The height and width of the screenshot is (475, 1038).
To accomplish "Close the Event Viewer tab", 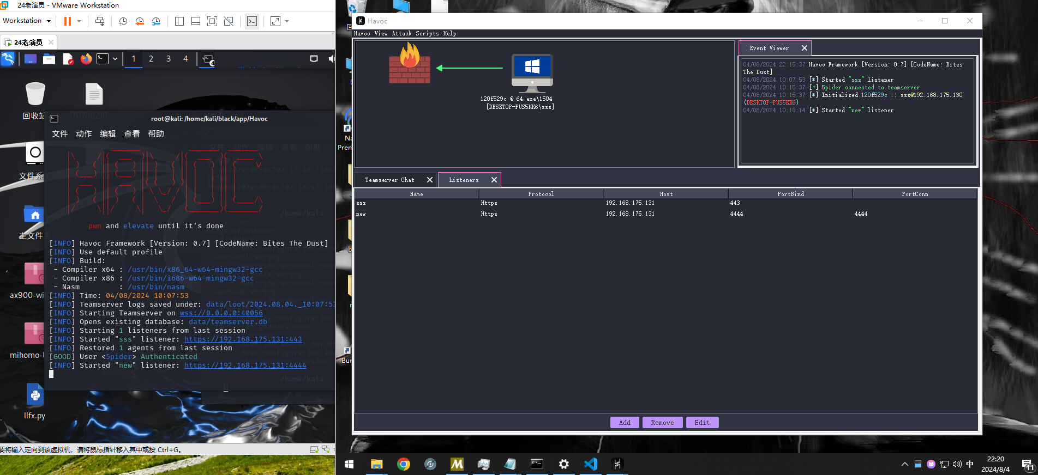I will tap(804, 48).
